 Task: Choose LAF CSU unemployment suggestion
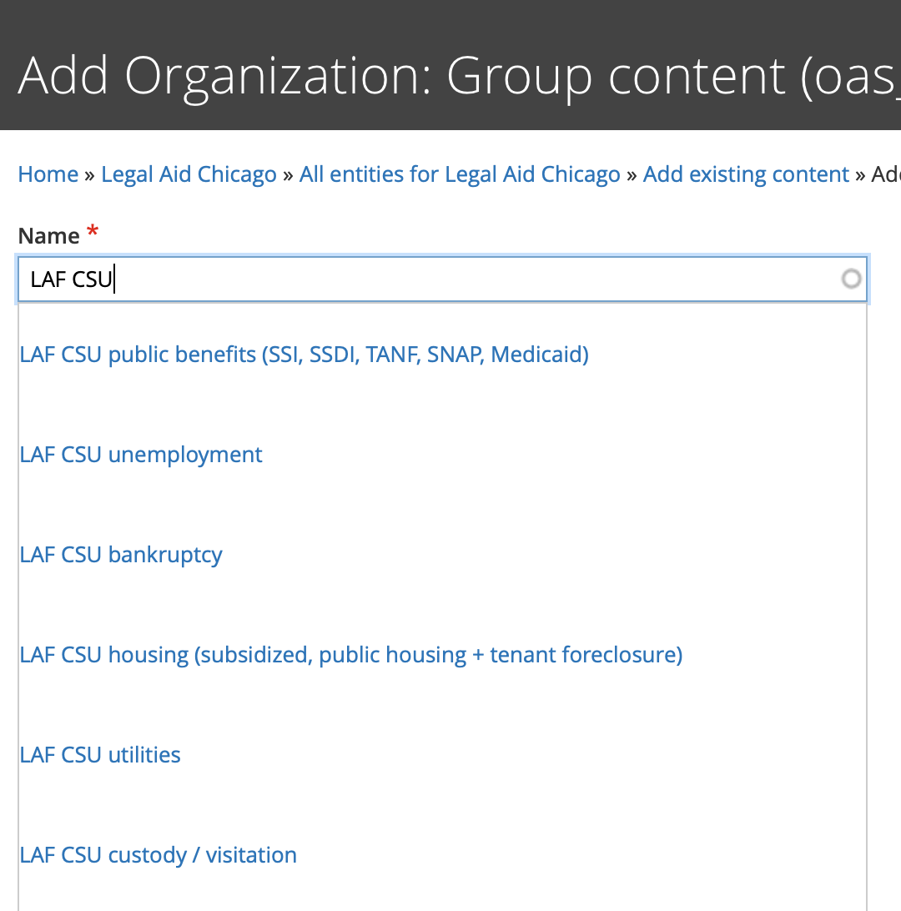click(x=141, y=455)
